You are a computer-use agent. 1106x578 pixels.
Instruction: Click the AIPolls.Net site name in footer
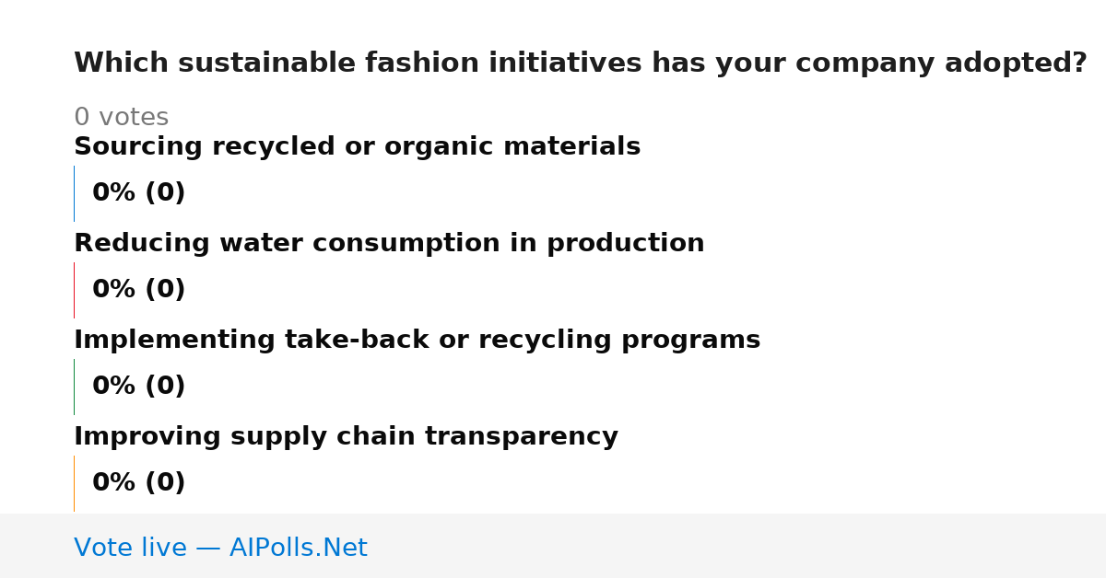[298, 549]
